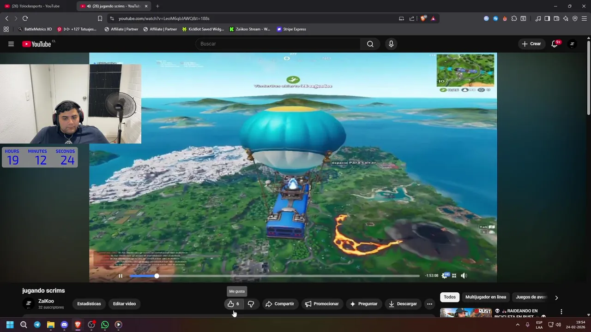The height and width of the screenshot is (332, 591).
Task: Open Brave Wallet icon
Action: (x=556, y=18)
